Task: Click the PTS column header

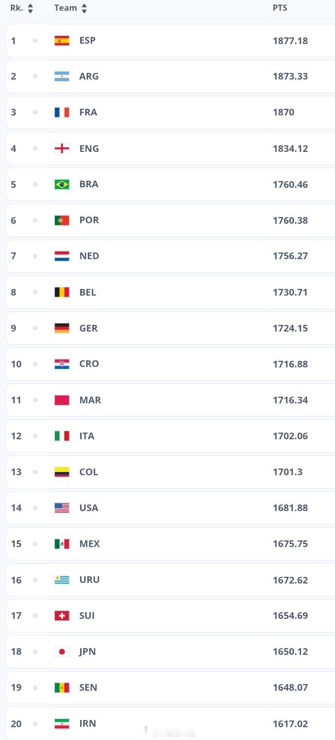Action: (x=280, y=8)
